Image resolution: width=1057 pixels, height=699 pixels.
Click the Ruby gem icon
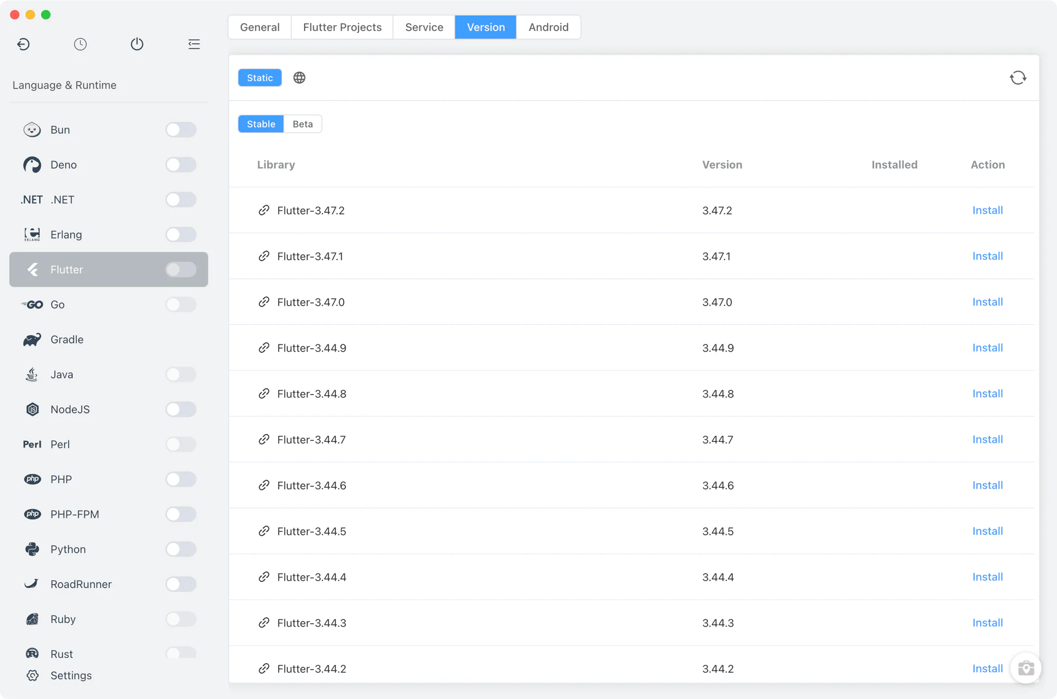pos(32,619)
